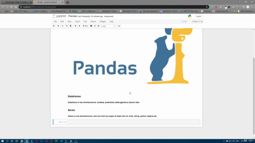Open the Help menu
Image resolution: width=255 pixels, height=143 pixels.
pyautogui.click(x=112, y=21)
